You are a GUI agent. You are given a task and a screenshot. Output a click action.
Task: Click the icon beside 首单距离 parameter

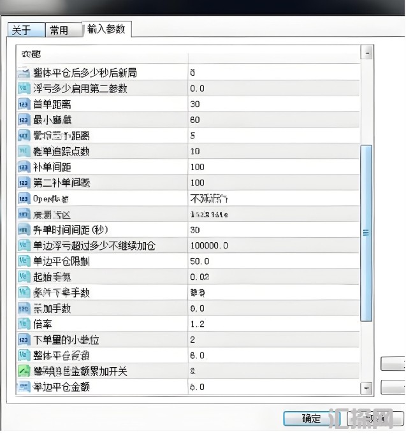point(24,105)
